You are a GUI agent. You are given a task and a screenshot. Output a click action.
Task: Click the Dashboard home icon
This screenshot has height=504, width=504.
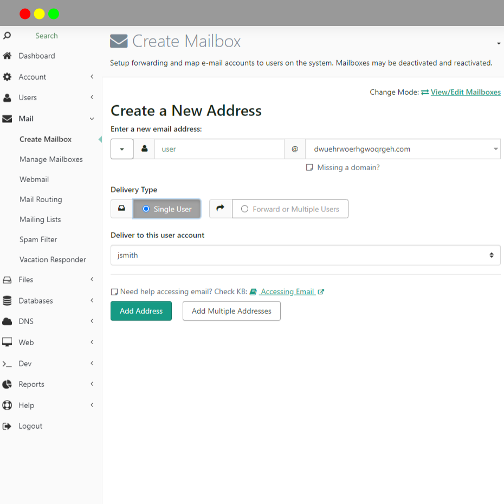[x=7, y=56]
